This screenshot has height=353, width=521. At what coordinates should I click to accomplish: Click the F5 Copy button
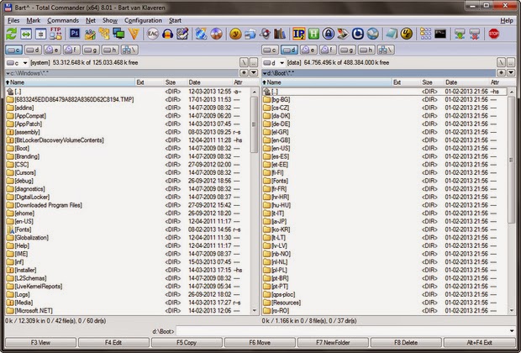click(x=187, y=342)
